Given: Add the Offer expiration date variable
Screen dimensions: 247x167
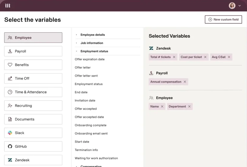Looking at the screenshot, I should [90, 59].
